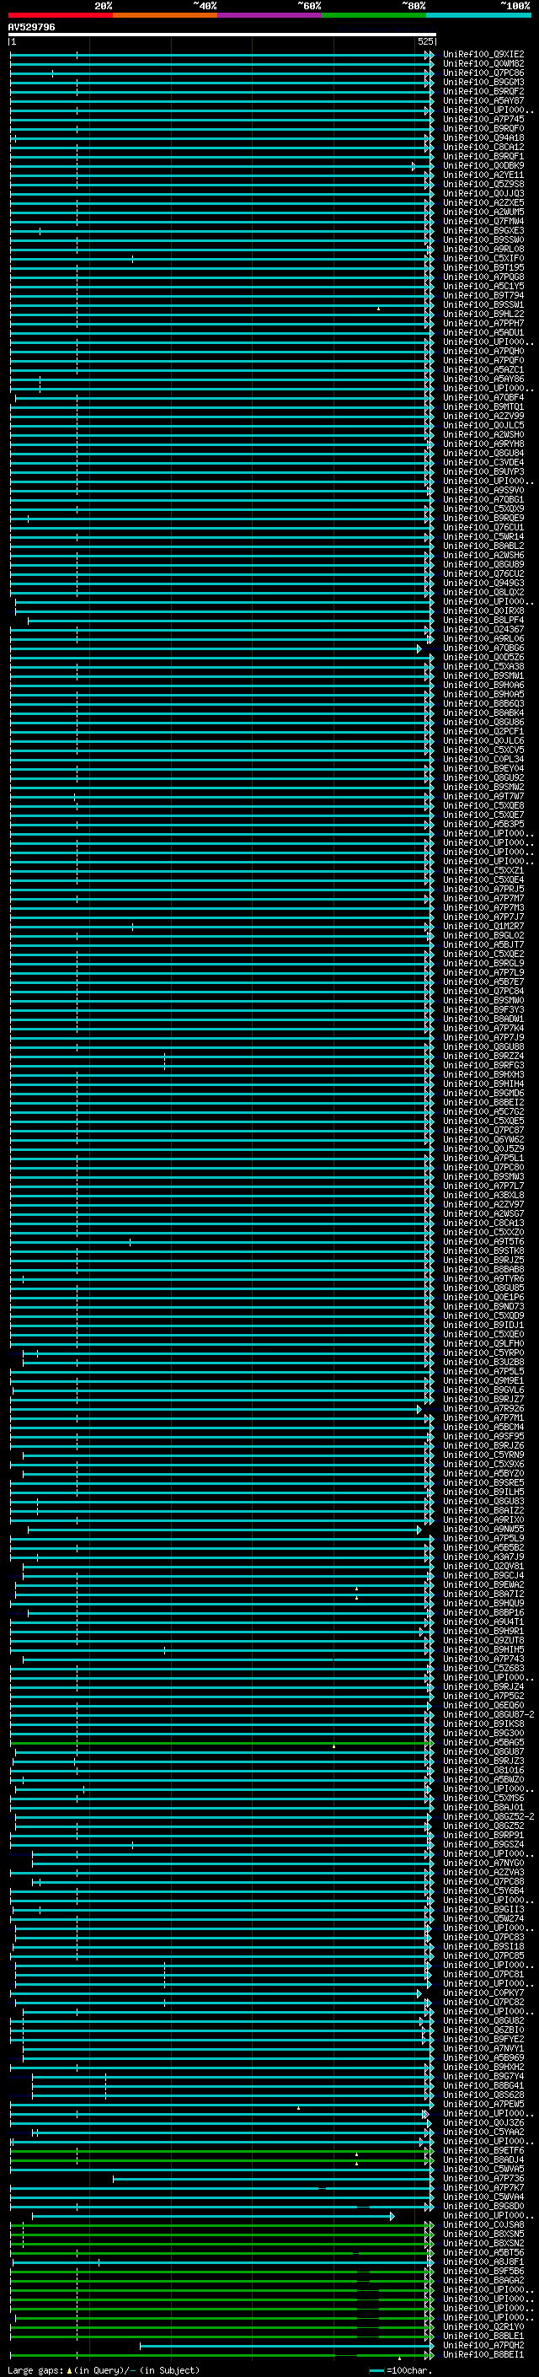Click hit label UniRef100_A5C1Y5
This screenshot has width=539, height=2377.
(483, 286)
